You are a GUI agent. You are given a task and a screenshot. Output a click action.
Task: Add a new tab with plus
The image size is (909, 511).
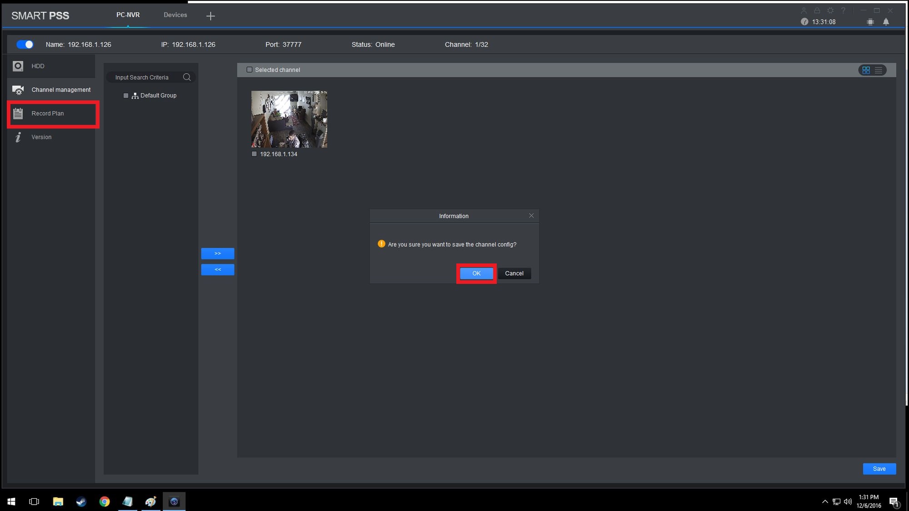pos(210,16)
